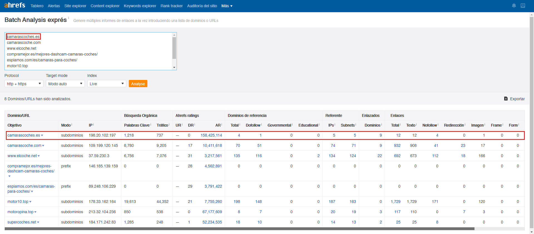Open the compramejor.es dashcam URL link
Viewport: 534px width, 234px height.
point(31,168)
